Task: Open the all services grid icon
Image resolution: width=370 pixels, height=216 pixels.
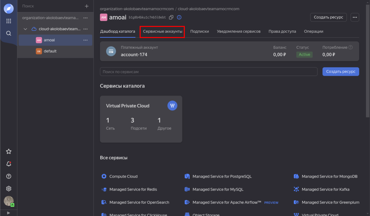Action: click(x=9, y=21)
